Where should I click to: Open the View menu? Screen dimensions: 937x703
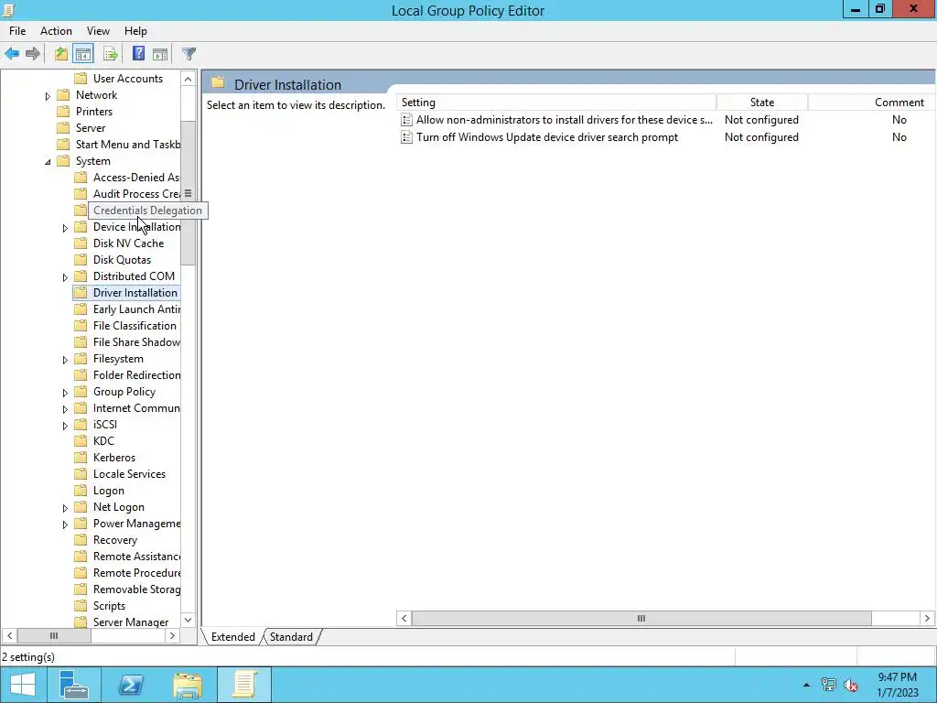pyautogui.click(x=98, y=31)
